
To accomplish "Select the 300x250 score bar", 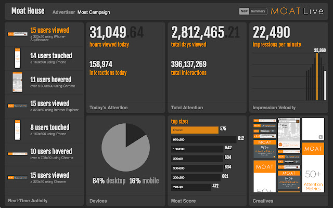I will click(196, 178).
